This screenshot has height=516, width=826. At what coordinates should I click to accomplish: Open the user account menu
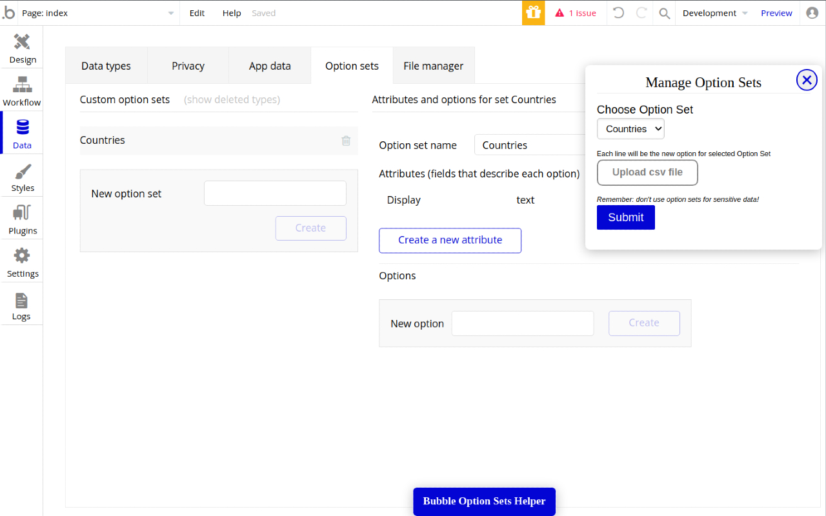(x=812, y=13)
